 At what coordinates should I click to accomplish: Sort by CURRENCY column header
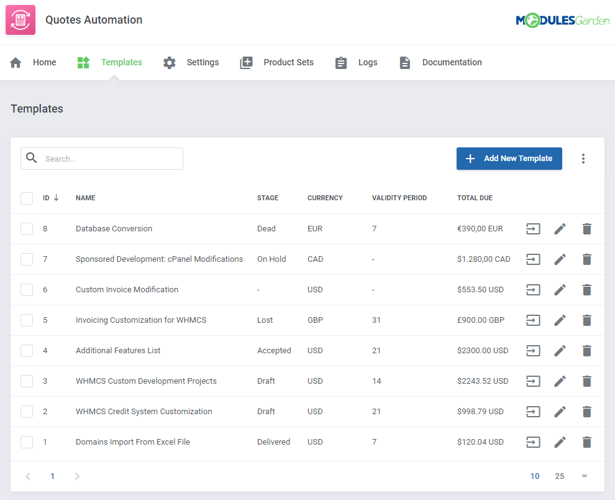click(x=325, y=198)
